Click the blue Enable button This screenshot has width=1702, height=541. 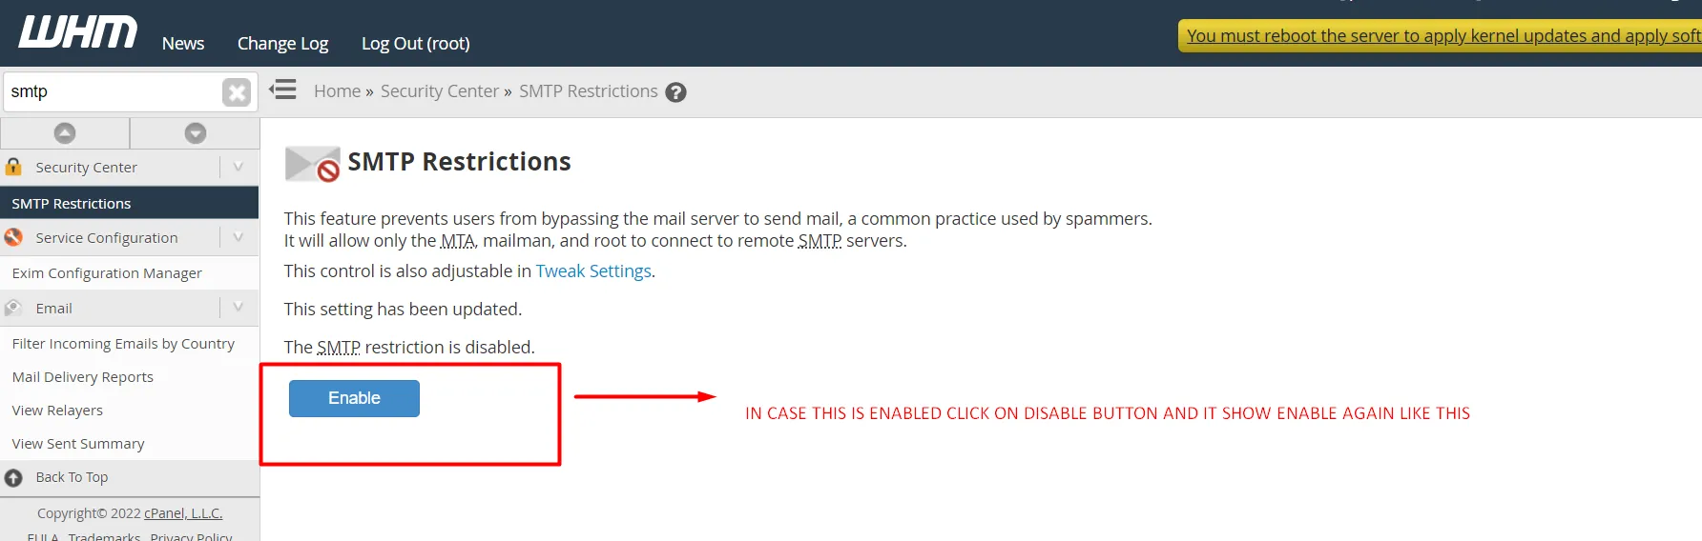(x=354, y=398)
